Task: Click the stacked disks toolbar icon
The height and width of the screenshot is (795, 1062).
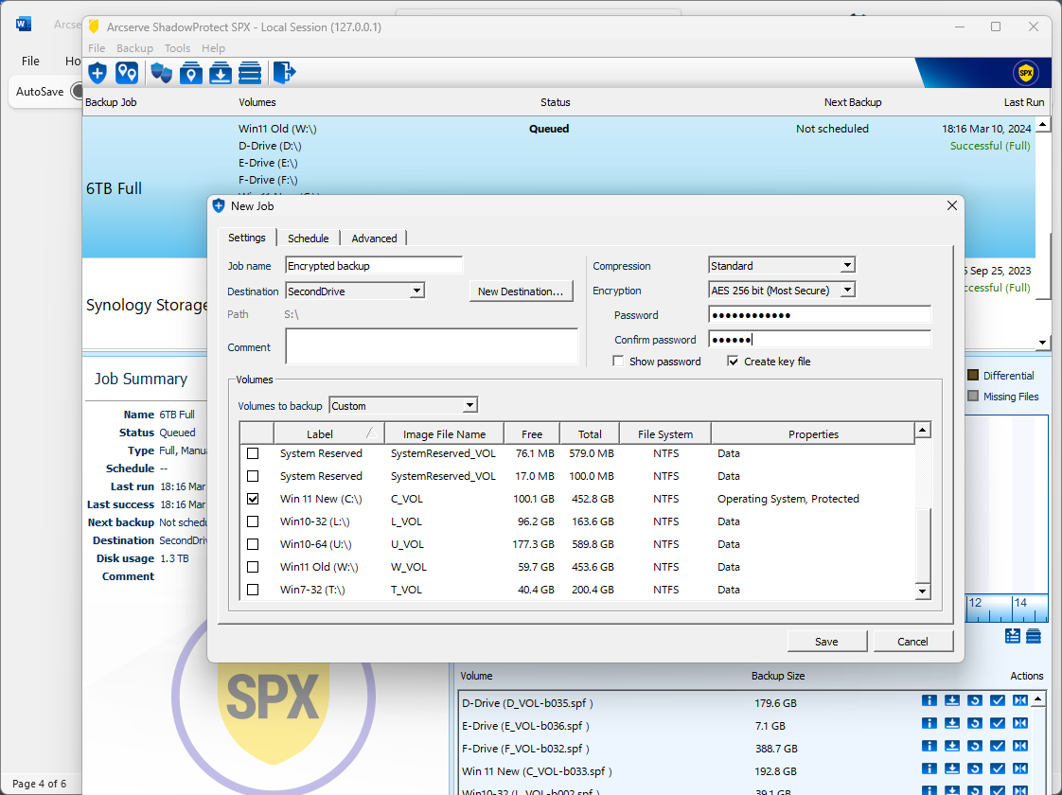Action: [250, 73]
